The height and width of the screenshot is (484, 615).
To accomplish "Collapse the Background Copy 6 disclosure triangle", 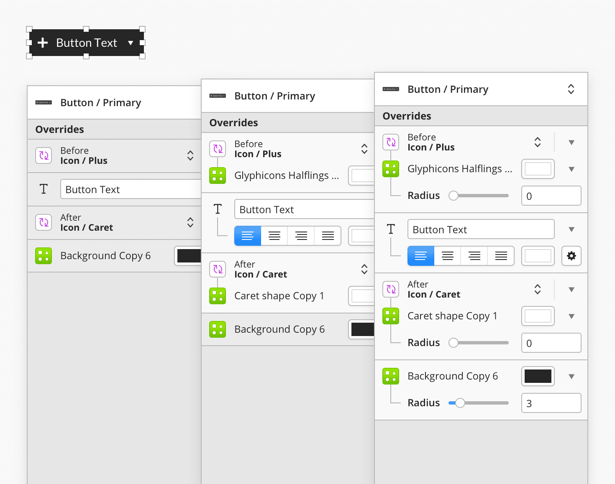I will tap(571, 377).
